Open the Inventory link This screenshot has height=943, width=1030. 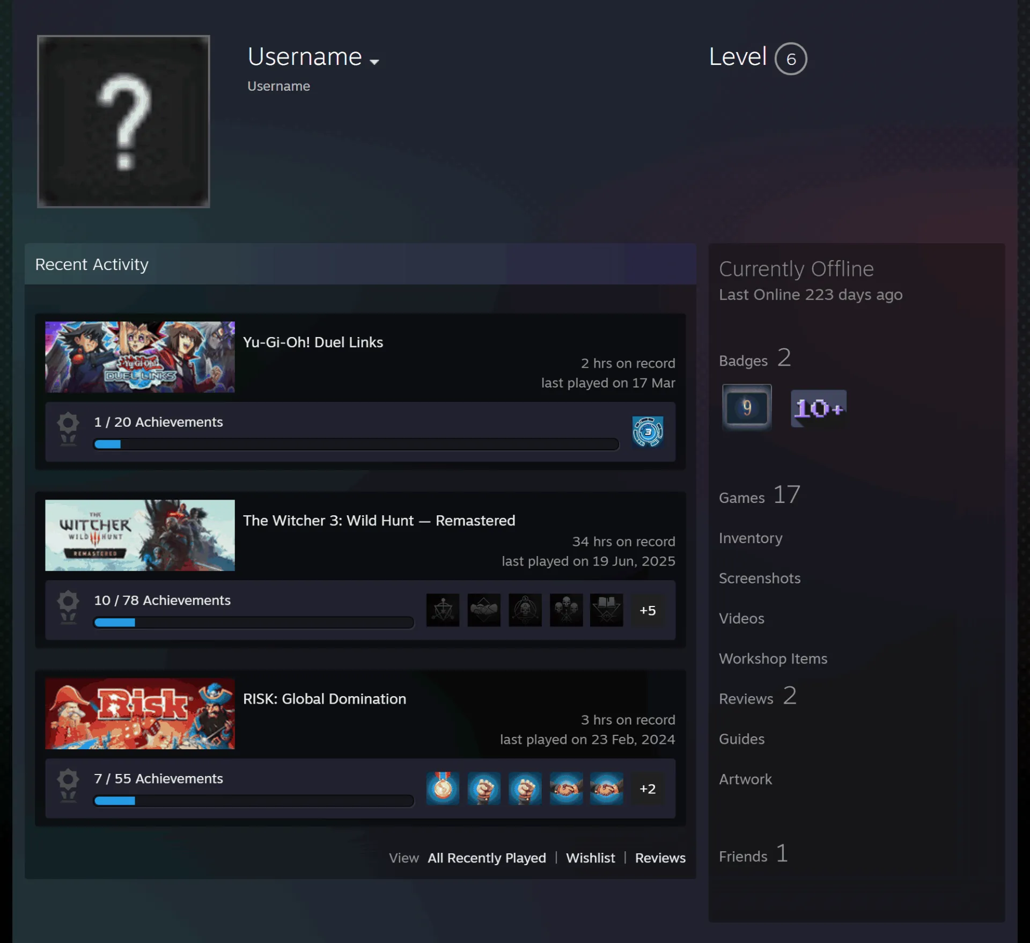pyautogui.click(x=751, y=538)
